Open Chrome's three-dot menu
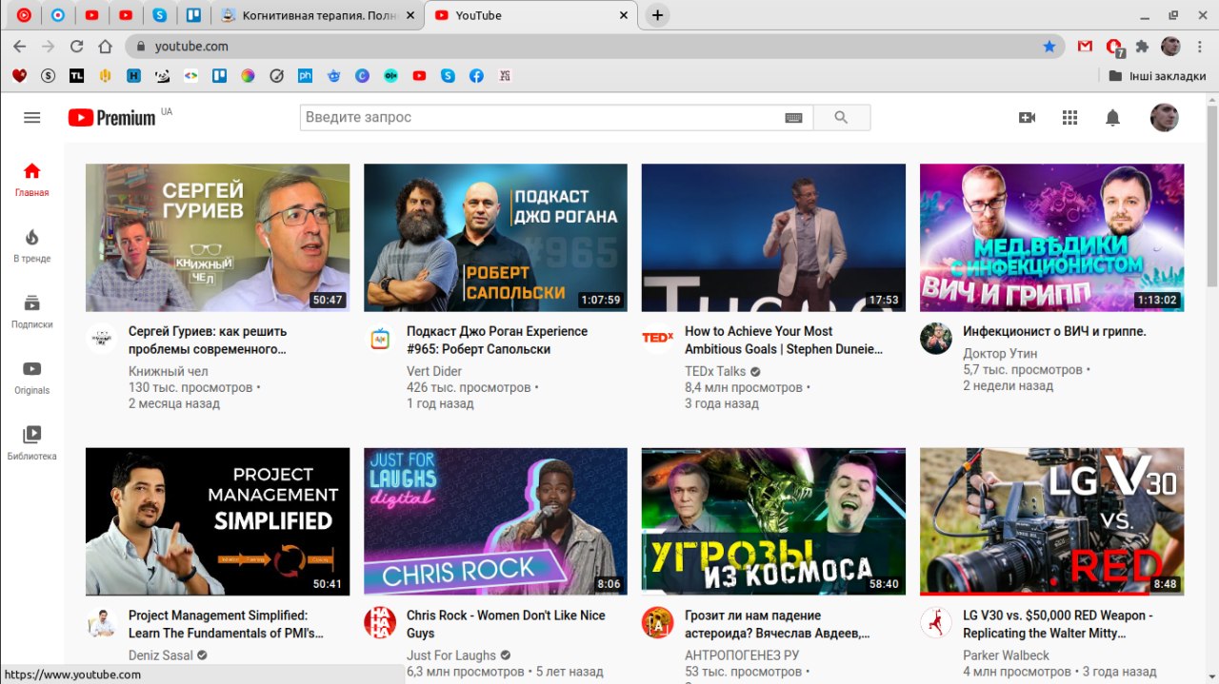 pyautogui.click(x=1199, y=46)
